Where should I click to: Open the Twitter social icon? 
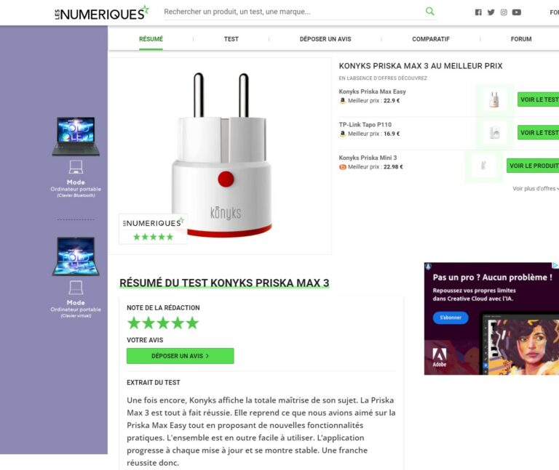pos(491,12)
